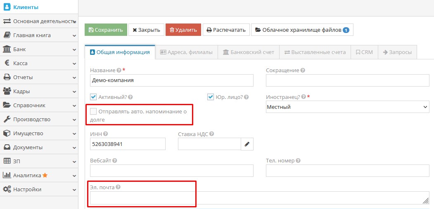Click the red Удалить button
The image size is (434, 209).
click(x=183, y=30)
